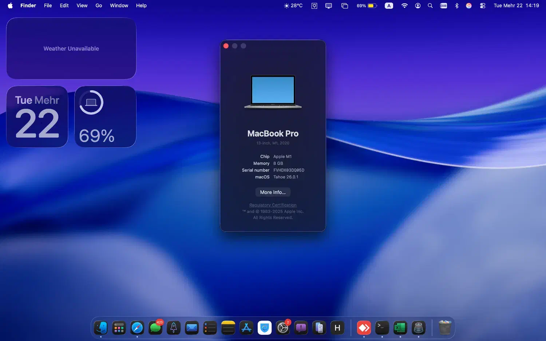Open Control Center in menu bar
Image resolution: width=546 pixels, height=341 pixels.
(483, 5)
